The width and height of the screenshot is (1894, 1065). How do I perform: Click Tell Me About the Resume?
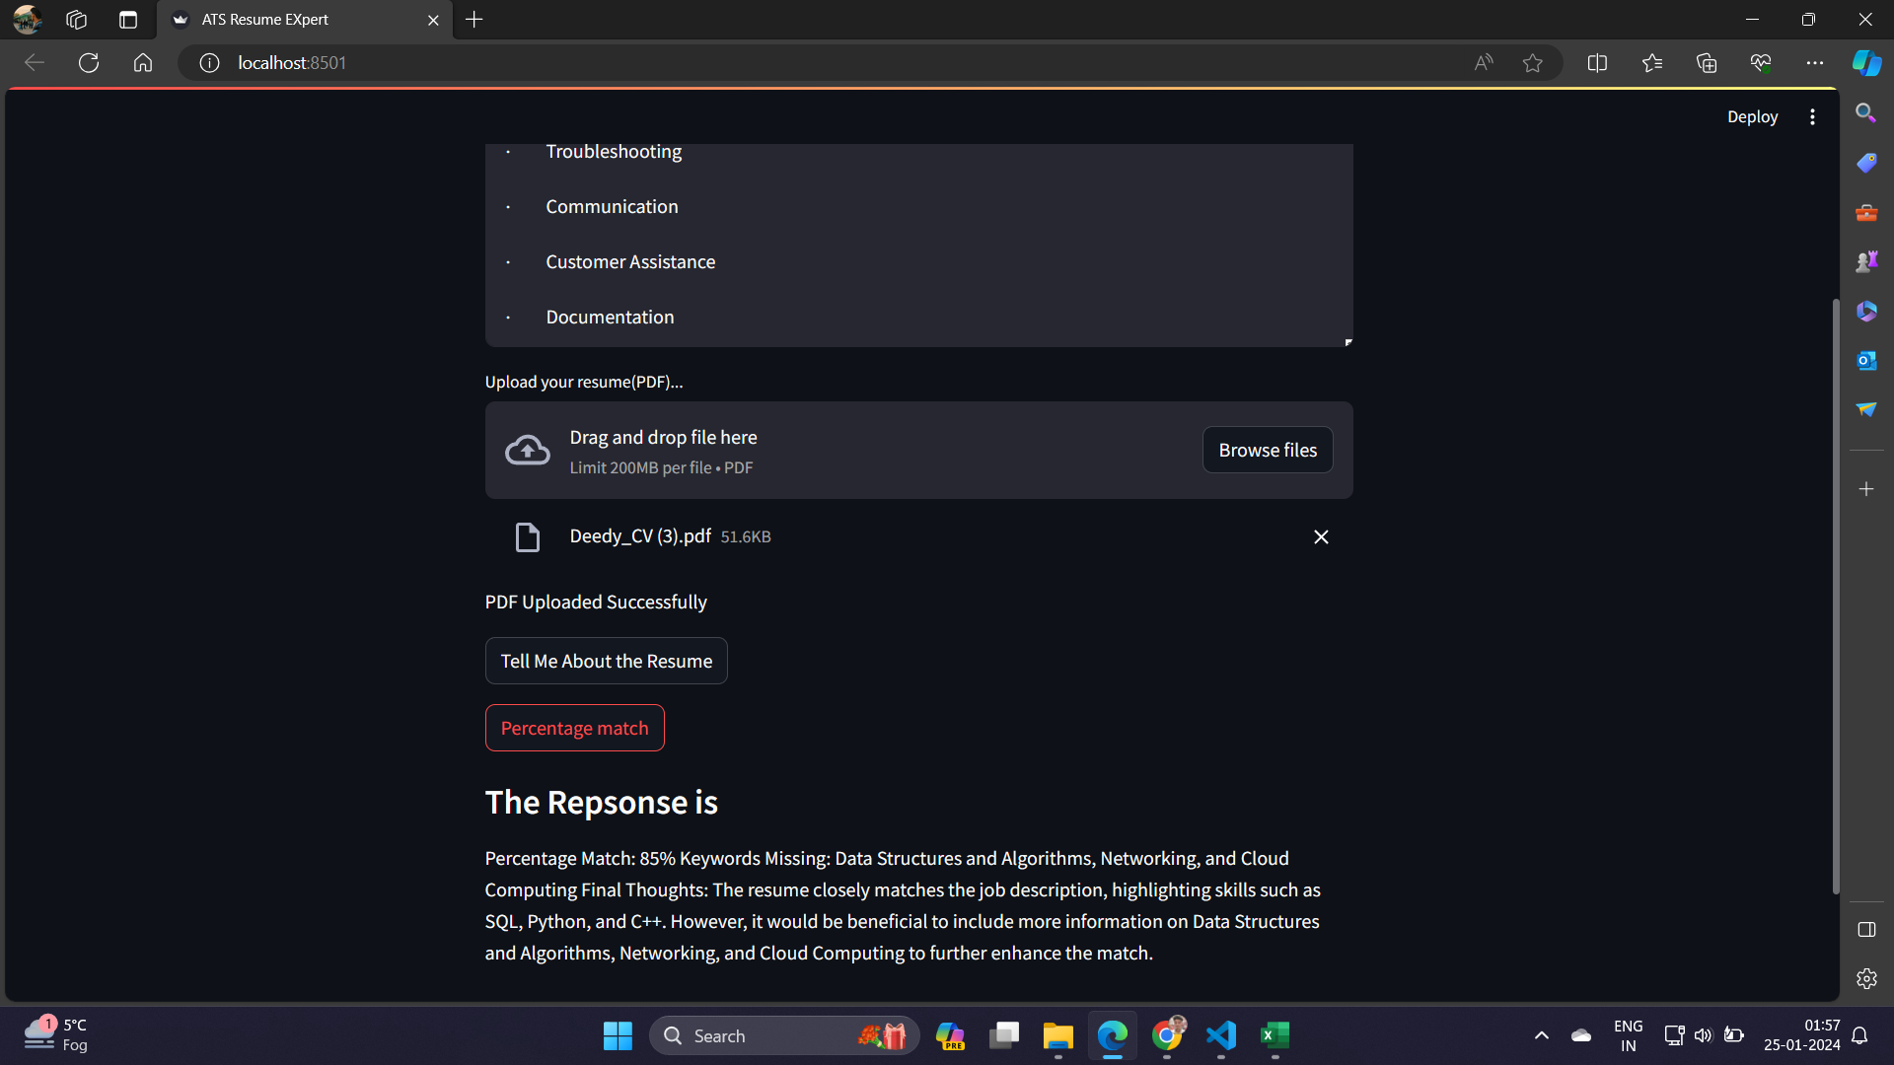click(606, 661)
